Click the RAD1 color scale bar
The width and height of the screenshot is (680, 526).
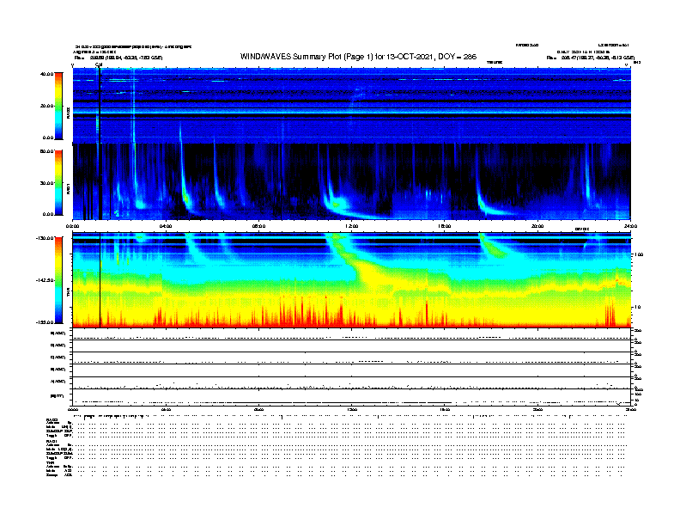click(x=58, y=183)
